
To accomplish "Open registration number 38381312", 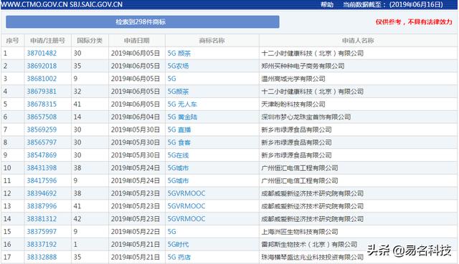I will coord(42,219).
